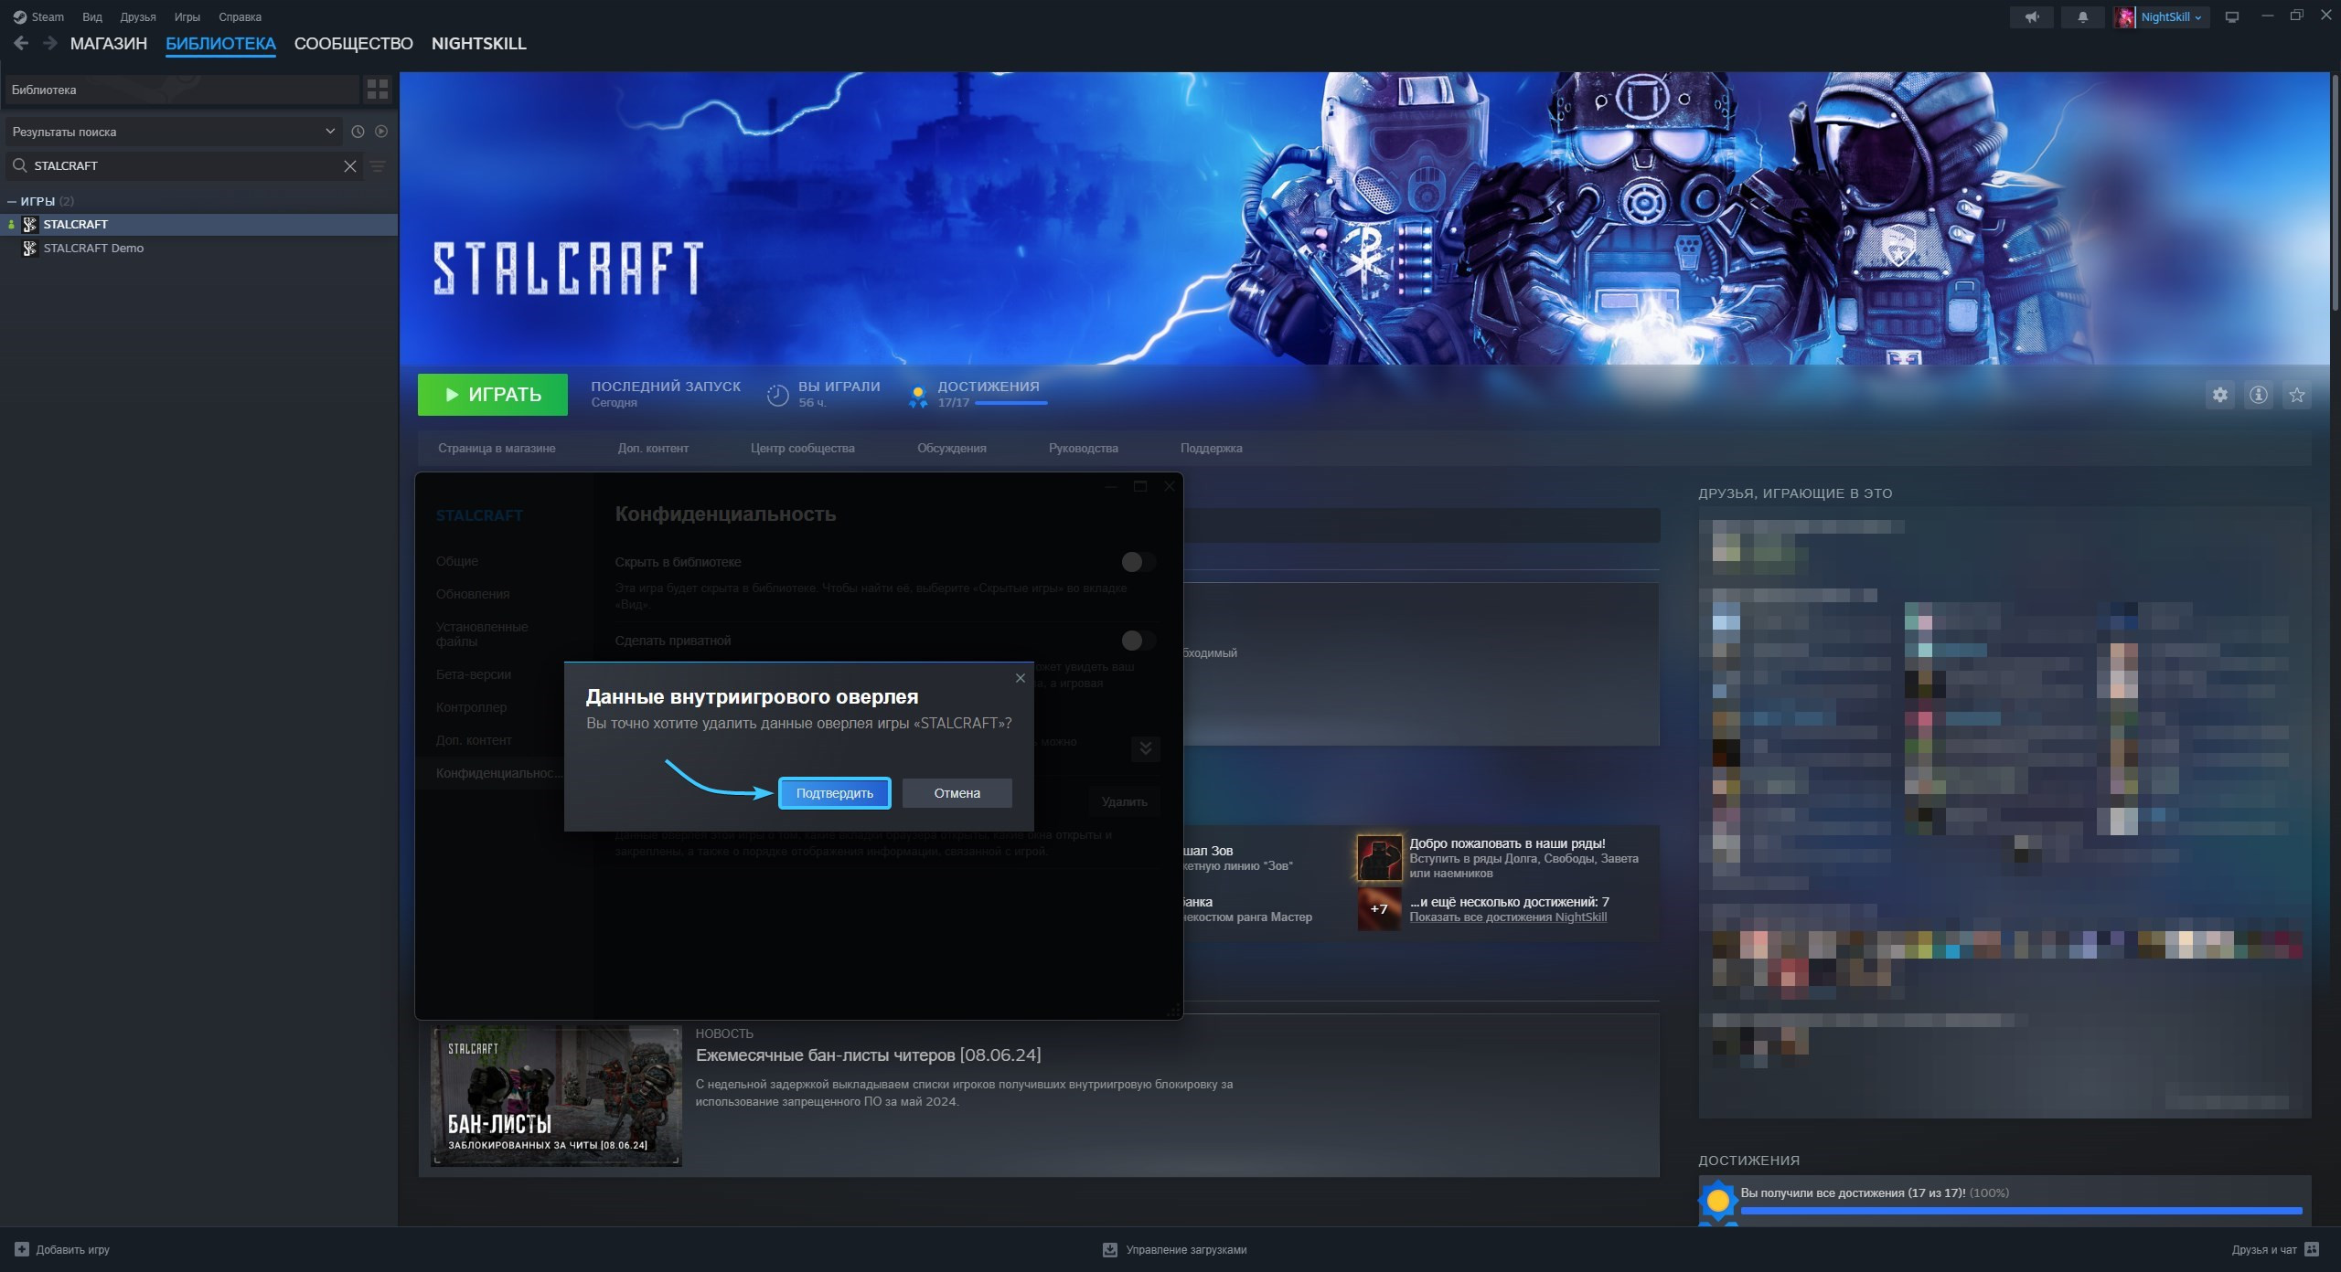Select Установленные файлы in properties sidebar
Screen dimensions: 2341x1272
pos(482,634)
